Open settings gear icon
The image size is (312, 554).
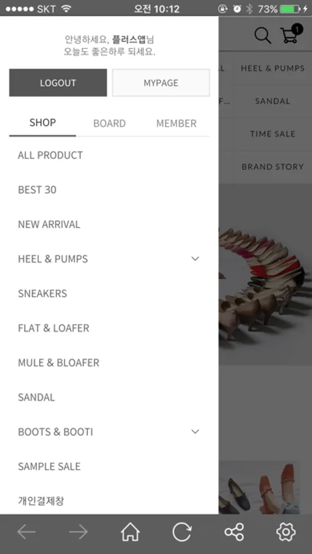coord(286,532)
